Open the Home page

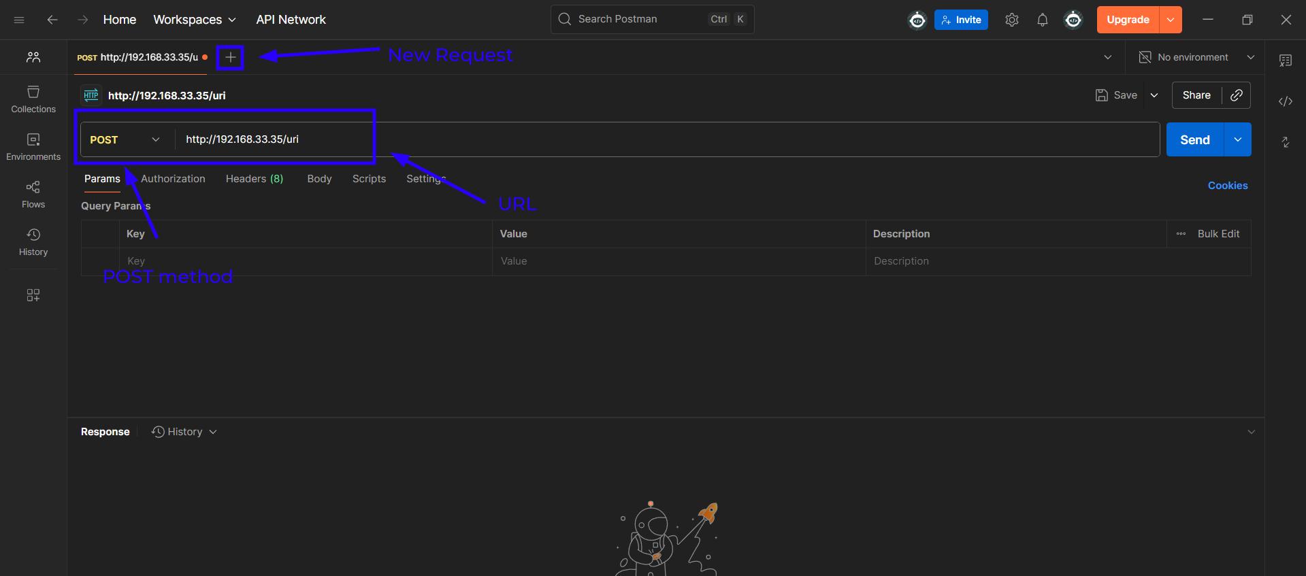tap(120, 20)
